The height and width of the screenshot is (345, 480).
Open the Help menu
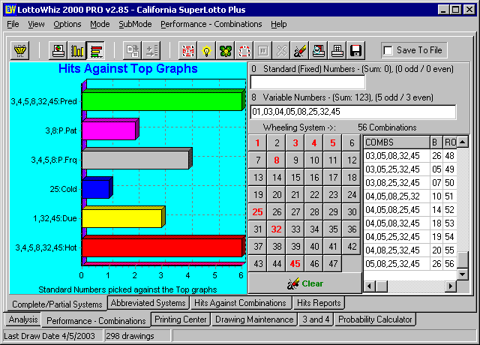click(278, 24)
